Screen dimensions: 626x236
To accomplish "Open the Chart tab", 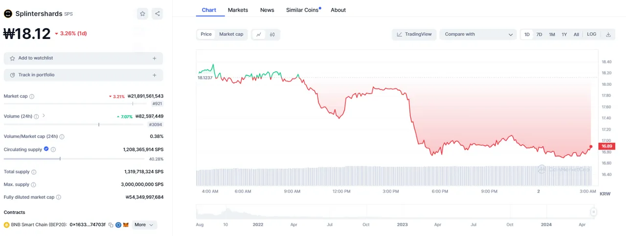I will 209,10.
